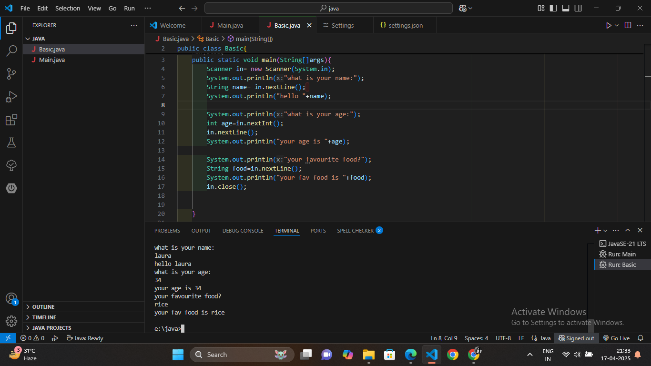Open the Explorer view in activity bar

tap(11, 28)
